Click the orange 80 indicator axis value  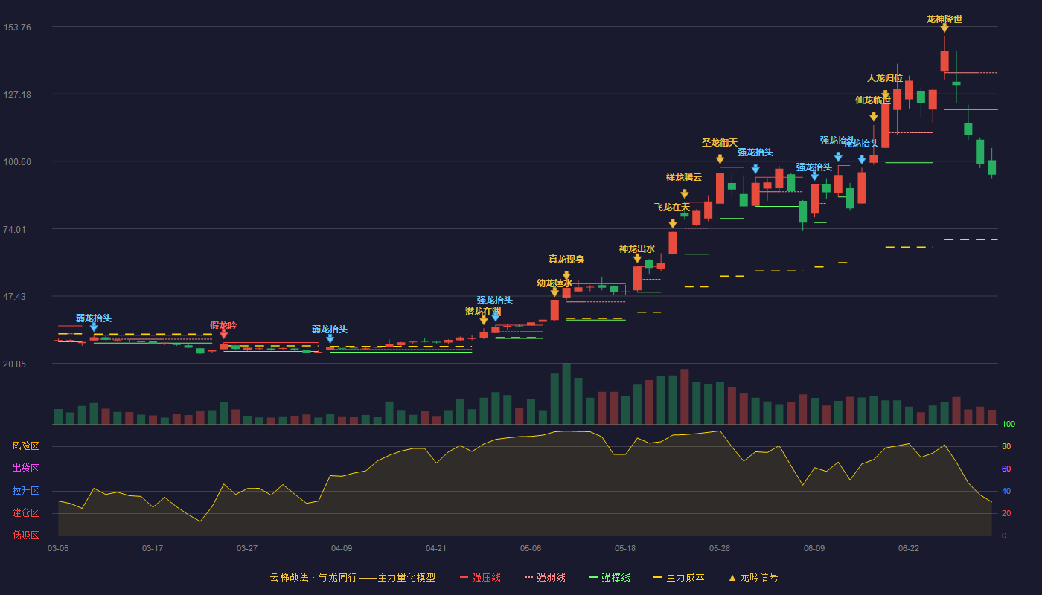[x=1006, y=447]
